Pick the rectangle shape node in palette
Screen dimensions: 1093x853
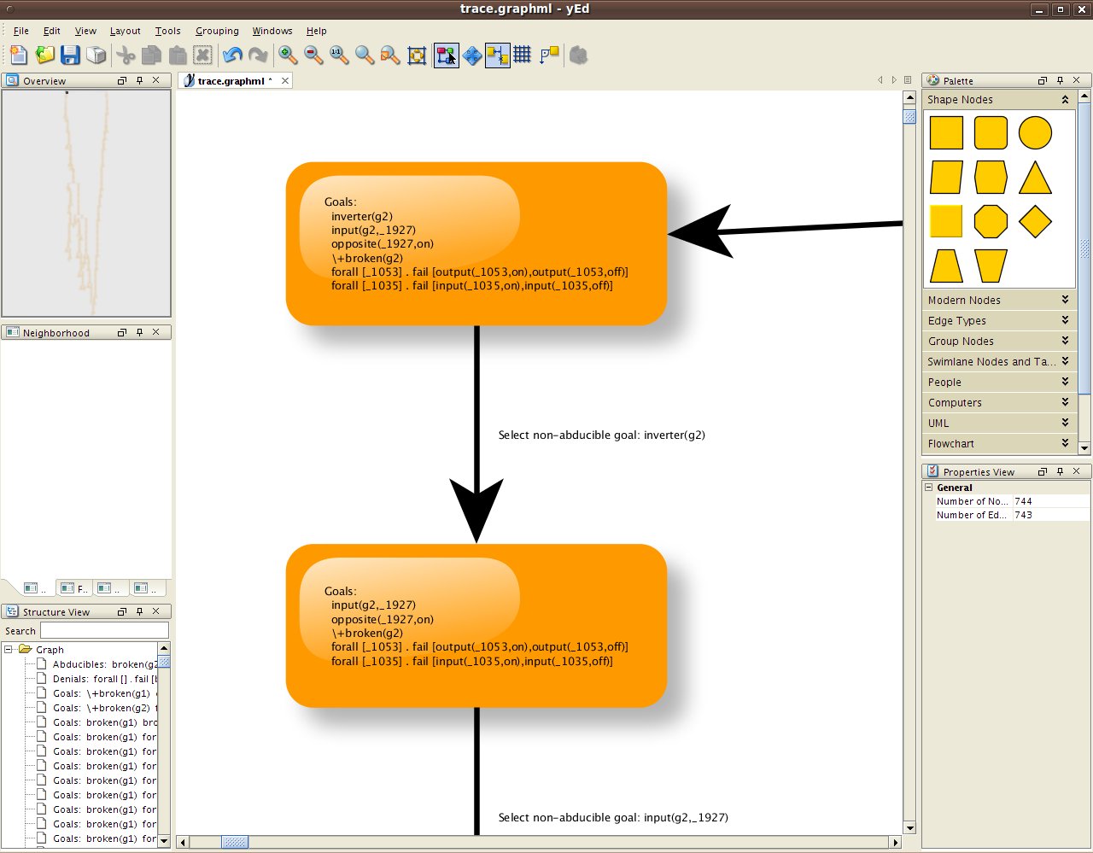(x=946, y=133)
